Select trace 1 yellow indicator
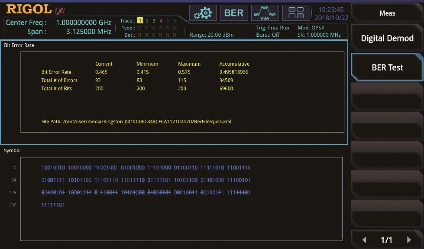Image resolution: width=424 pixels, height=249 pixels. tap(140, 21)
